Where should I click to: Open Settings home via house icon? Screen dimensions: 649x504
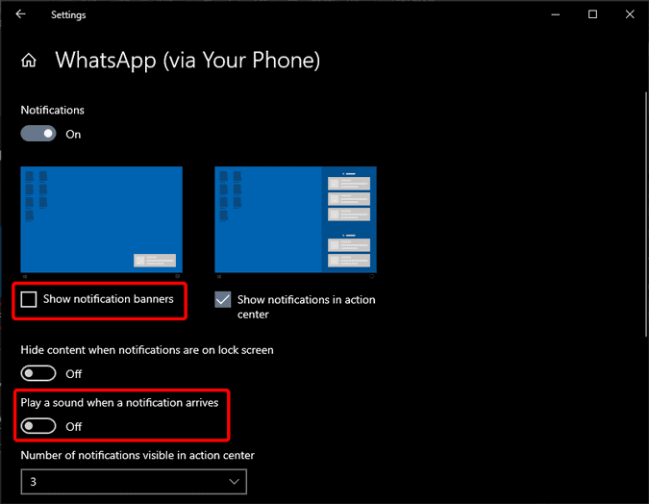tap(29, 61)
